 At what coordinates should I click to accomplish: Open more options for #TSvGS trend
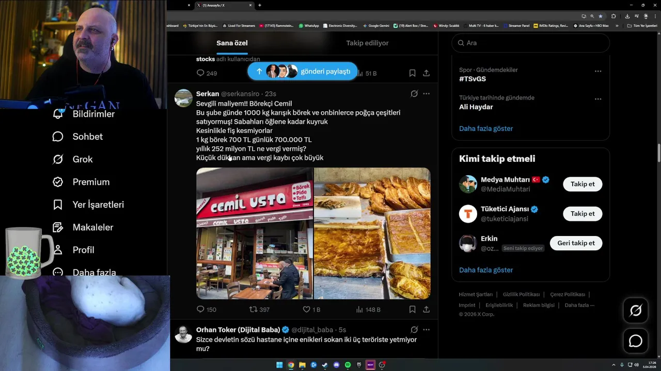tap(597, 71)
